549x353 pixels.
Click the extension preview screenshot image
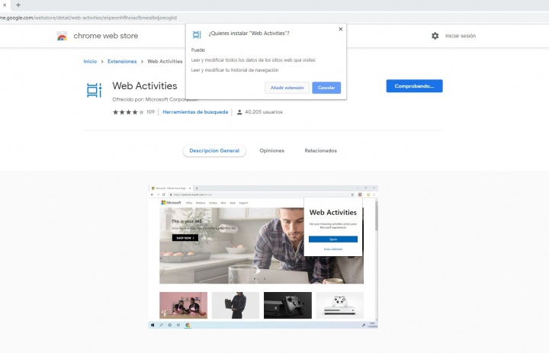[x=263, y=257]
